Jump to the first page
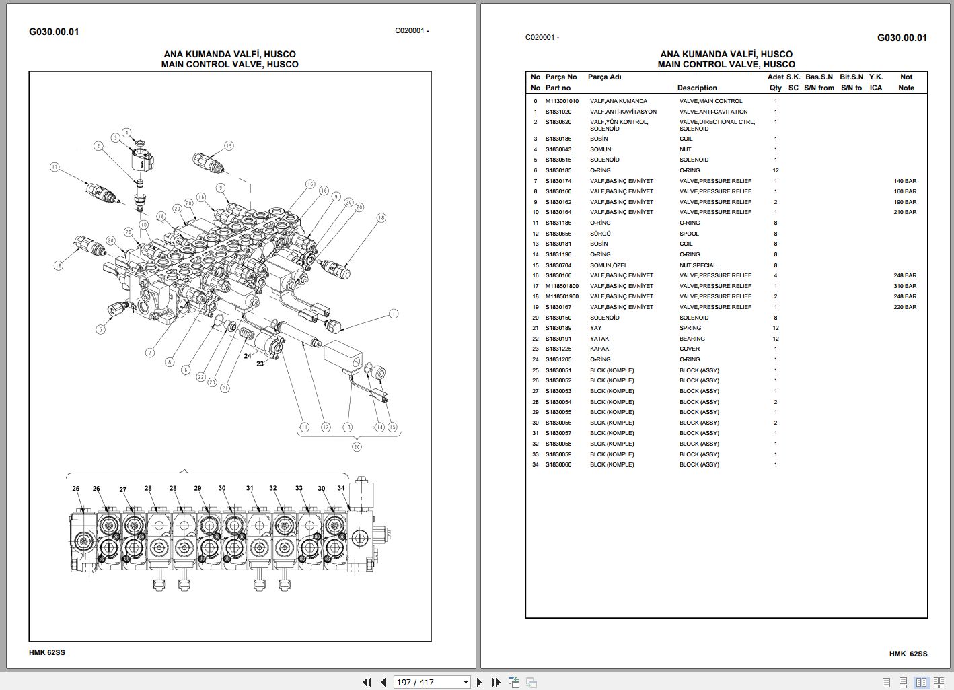 coord(367,682)
